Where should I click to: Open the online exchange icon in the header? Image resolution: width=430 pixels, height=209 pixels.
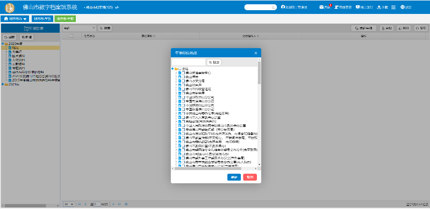[336, 7]
